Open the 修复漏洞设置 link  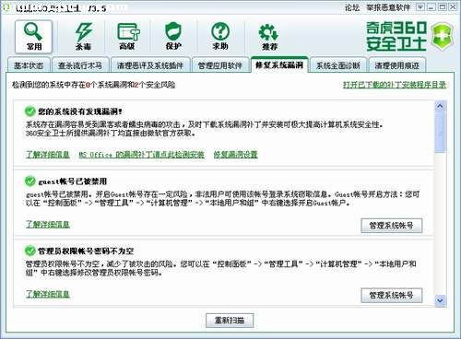pos(235,154)
